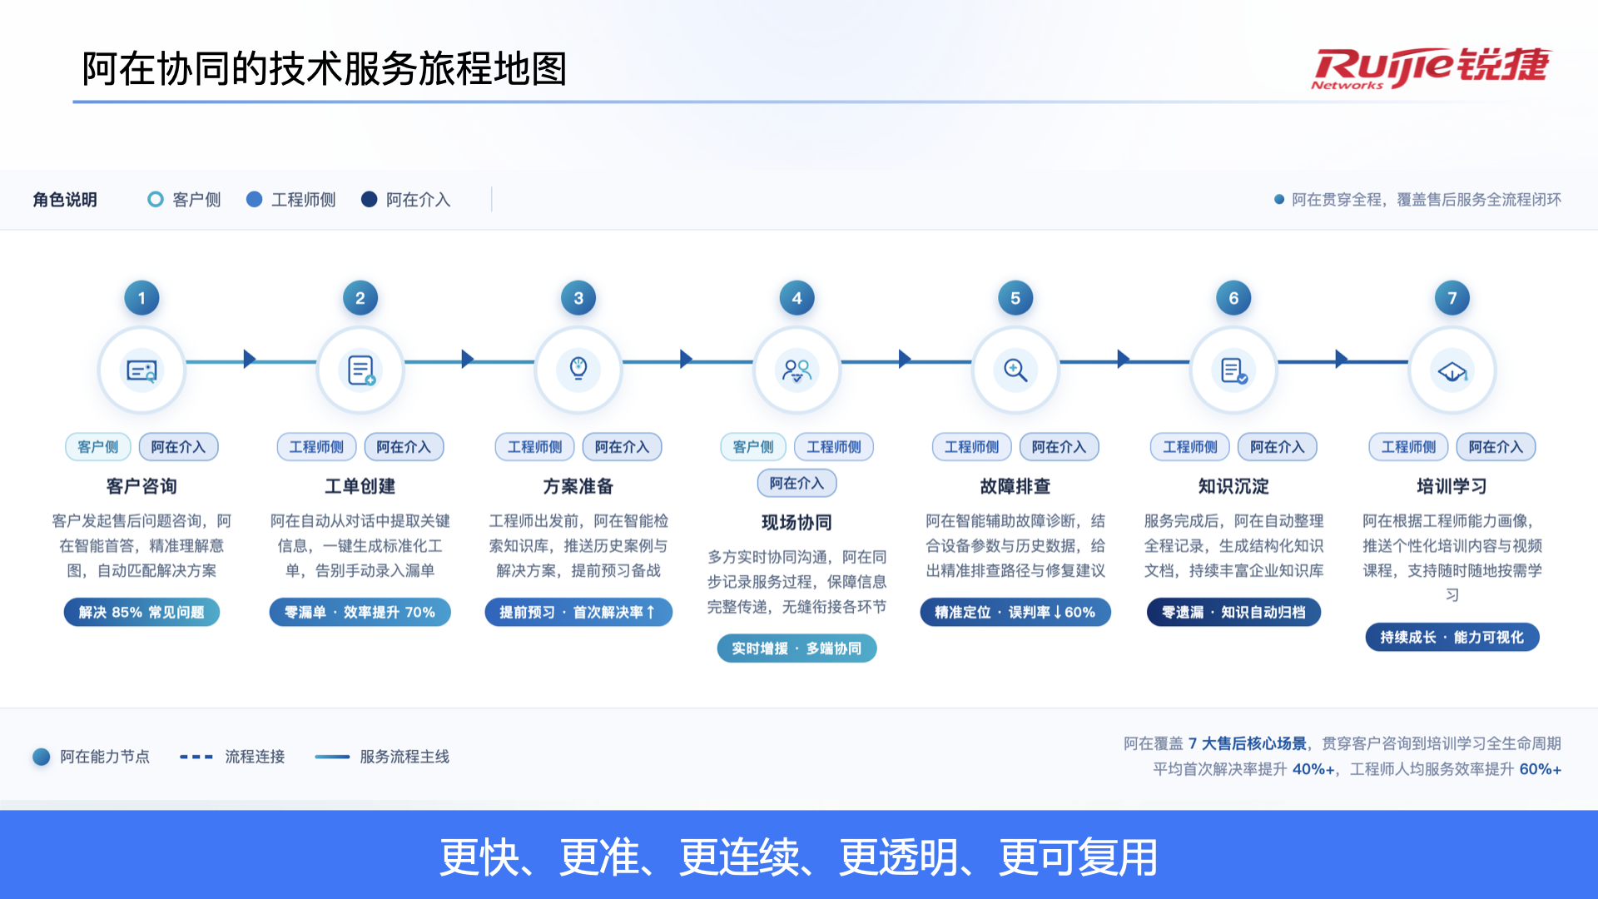Click the 客户侧 tag under step 1
This screenshot has height=899, width=1598.
click(x=97, y=447)
